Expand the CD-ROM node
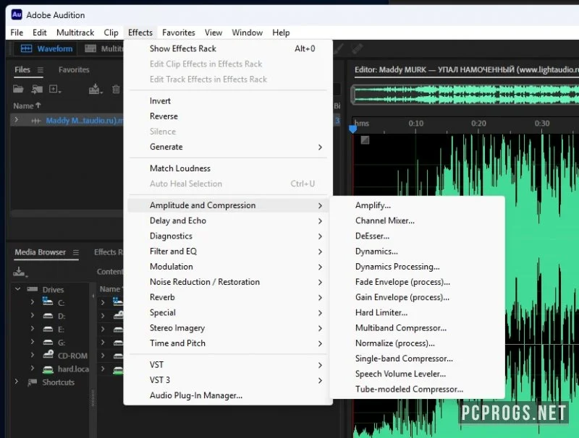The width and height of the screenshot is (579, 438). [x=33, y=355]
